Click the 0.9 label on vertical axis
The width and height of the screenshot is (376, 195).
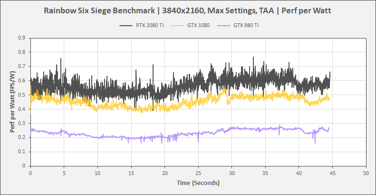22,38
